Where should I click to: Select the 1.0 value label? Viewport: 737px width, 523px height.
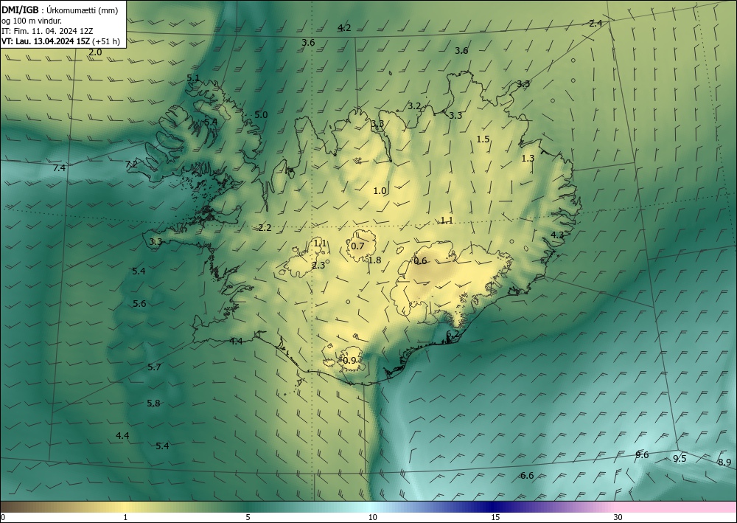click(x=380, y=191)
